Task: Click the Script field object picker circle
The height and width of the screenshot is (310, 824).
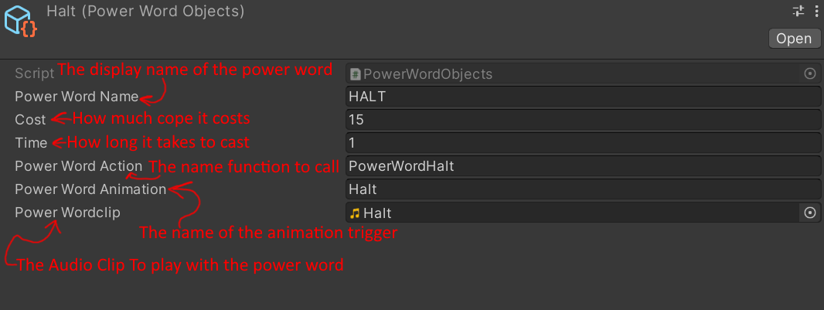Action: 810,74
